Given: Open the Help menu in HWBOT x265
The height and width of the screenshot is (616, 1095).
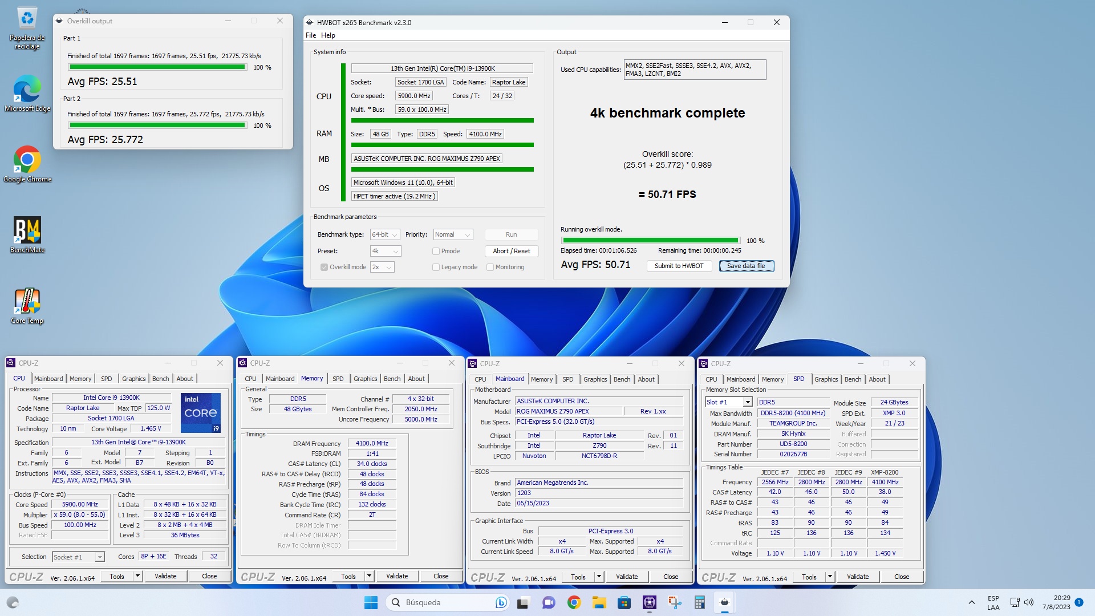Looking at the screenshot, I should pos(328,35).
